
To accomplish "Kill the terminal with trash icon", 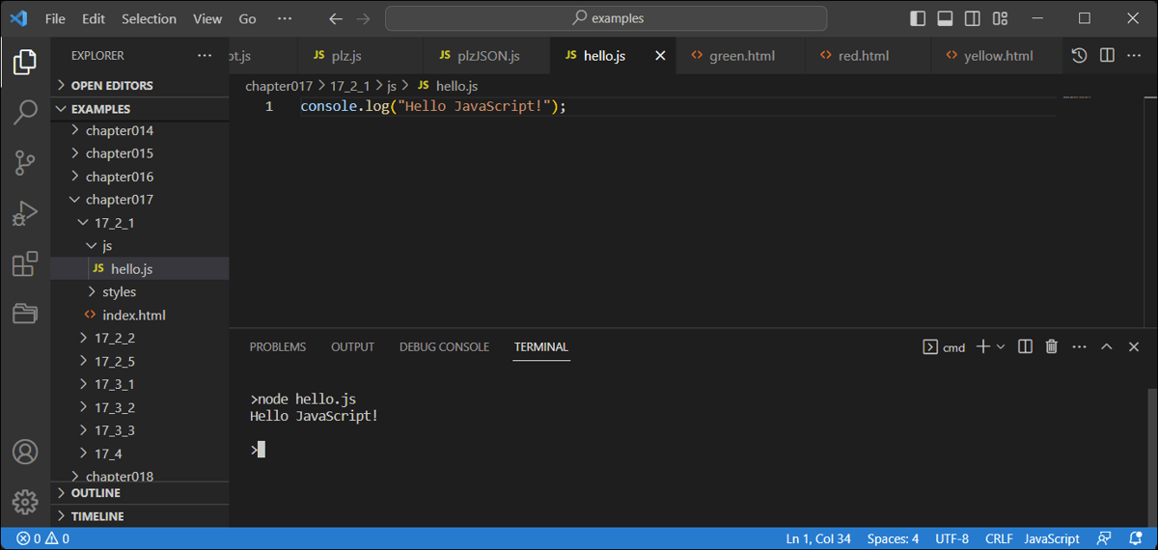I will pyautogui.click(x=1052, y=346).
